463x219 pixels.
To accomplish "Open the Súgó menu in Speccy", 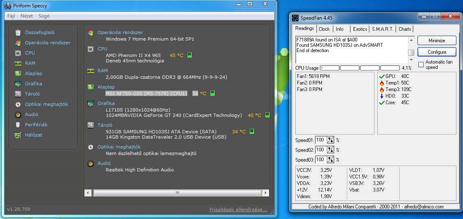I will point(44,16).
